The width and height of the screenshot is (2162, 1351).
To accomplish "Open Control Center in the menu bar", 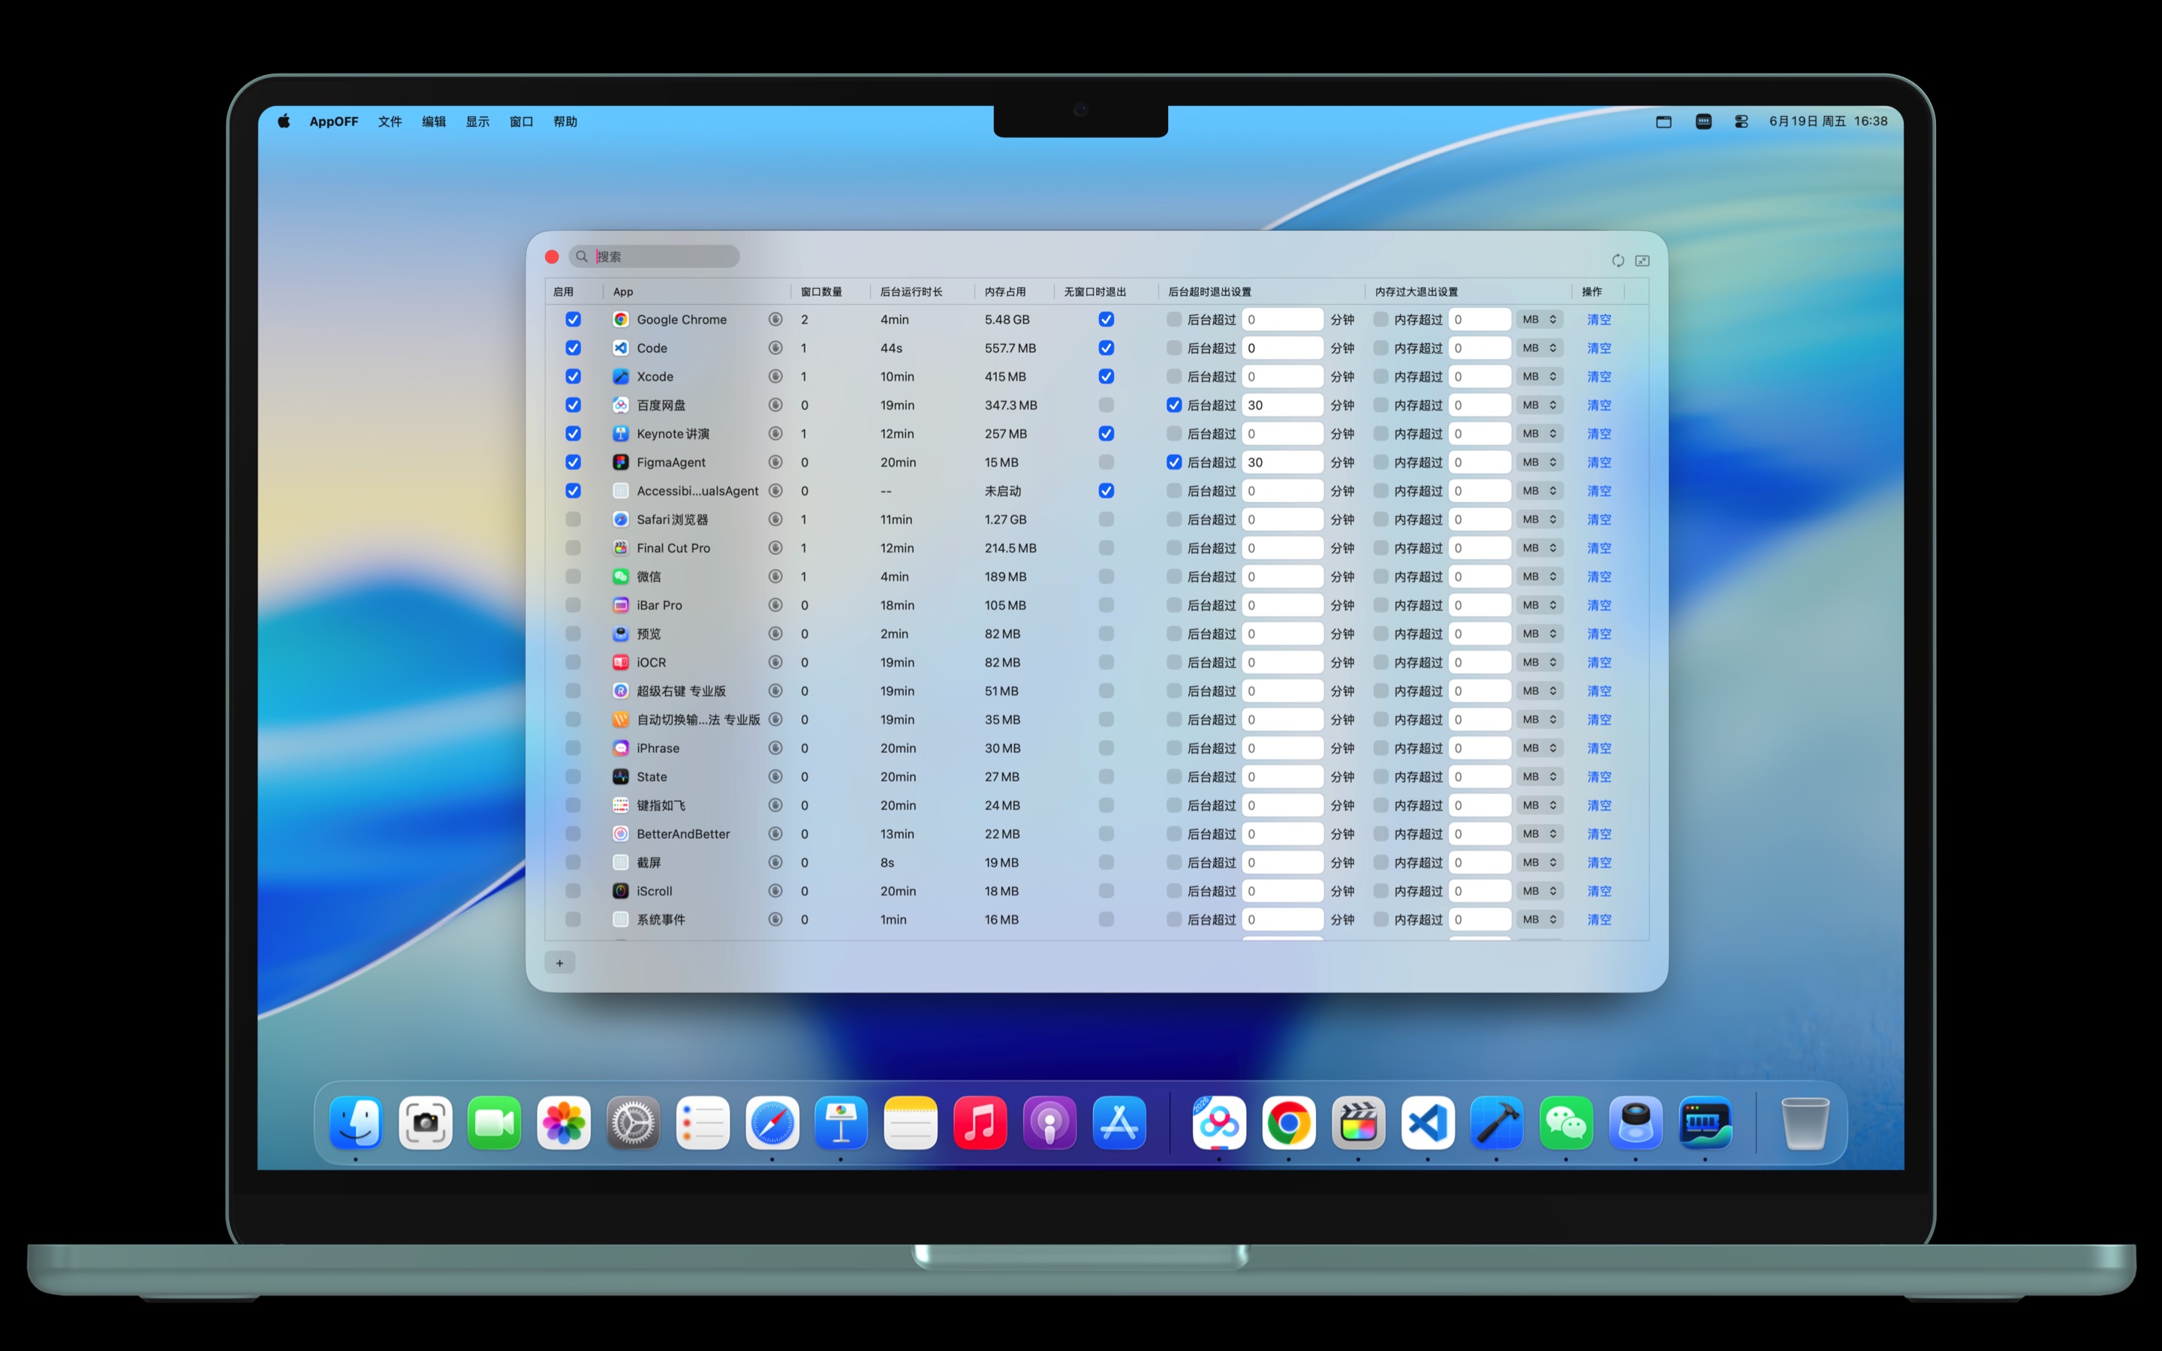I will (x=1741, y=122).
